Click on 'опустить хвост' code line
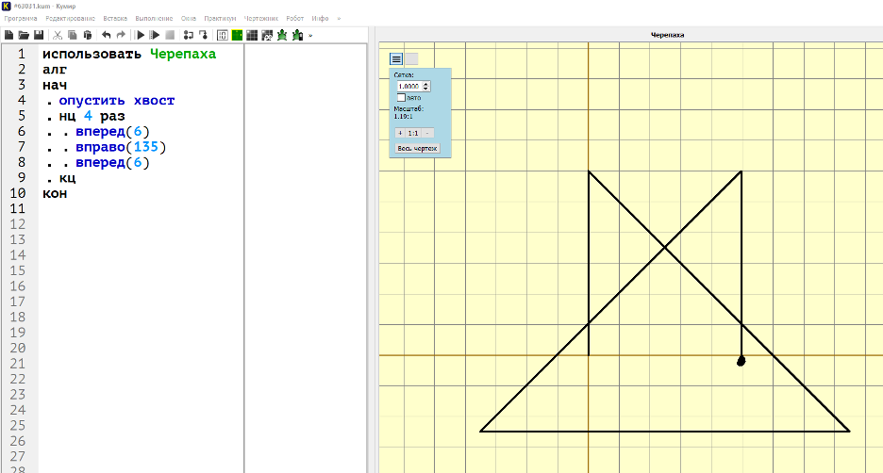The image size is (883, 473). [117, 101]
